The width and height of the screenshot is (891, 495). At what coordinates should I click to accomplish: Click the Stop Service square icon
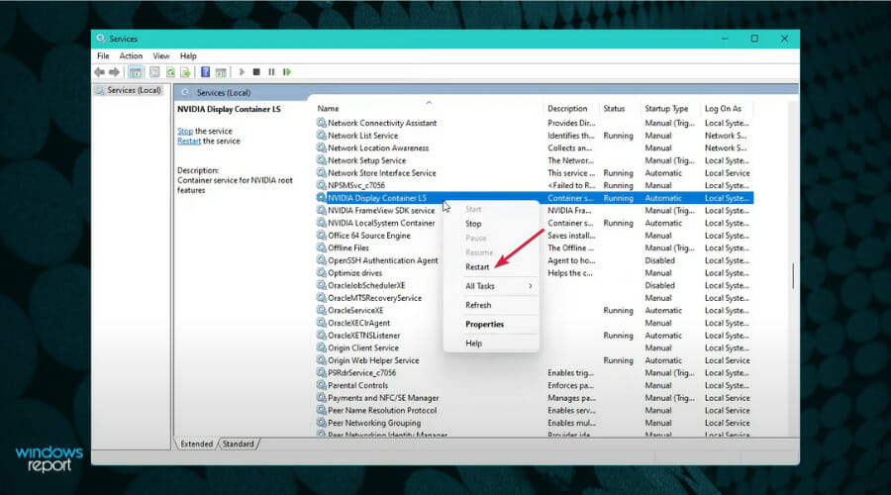[256, 72]
